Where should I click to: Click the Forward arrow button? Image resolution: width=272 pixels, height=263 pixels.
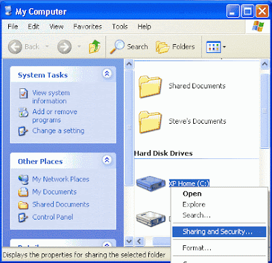65,47
